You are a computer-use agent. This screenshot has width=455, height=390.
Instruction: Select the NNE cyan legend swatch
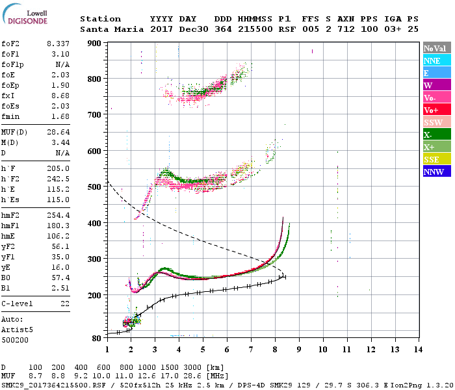(x=437, y=60)
